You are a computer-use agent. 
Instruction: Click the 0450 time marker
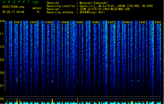158,22
